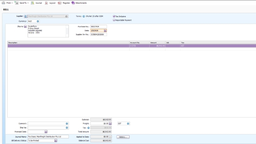Click the Account No. column header
Screen dimensions: 256x144
tap(139, 43)
